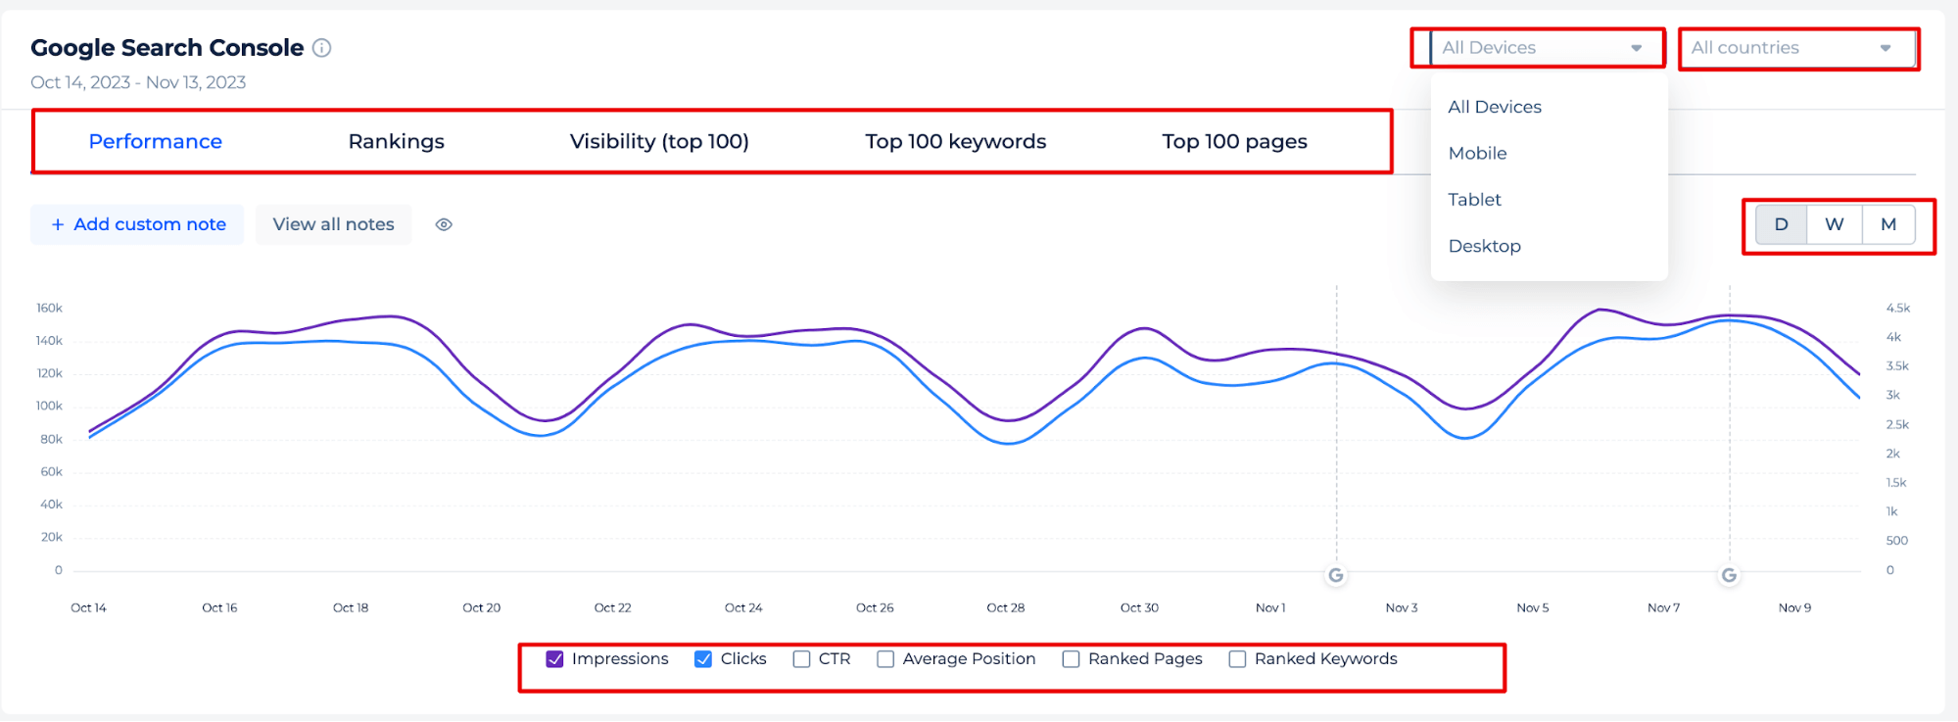Click the Nov 9 axis label

point(1794,607)
